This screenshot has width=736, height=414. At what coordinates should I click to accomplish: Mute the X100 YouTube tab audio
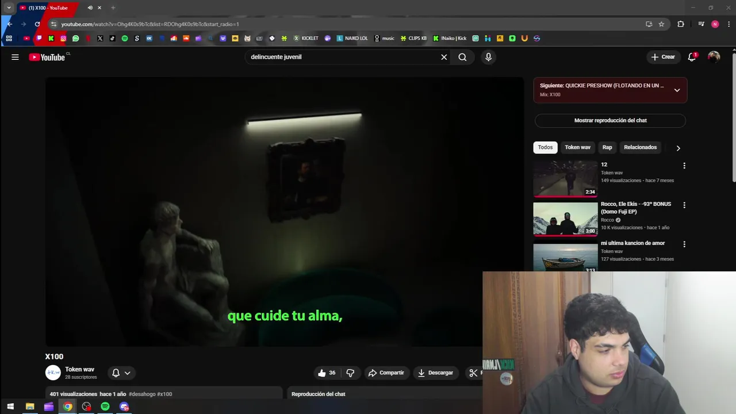[90, 8]
